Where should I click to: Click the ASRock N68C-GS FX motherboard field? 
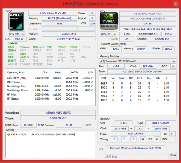(x=58, y=113)
